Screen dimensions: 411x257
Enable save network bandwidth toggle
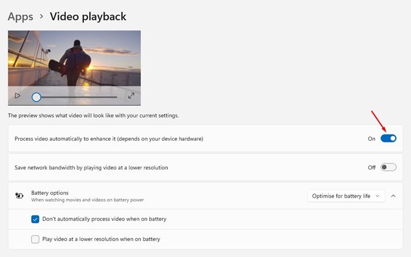tap(388, 167)
